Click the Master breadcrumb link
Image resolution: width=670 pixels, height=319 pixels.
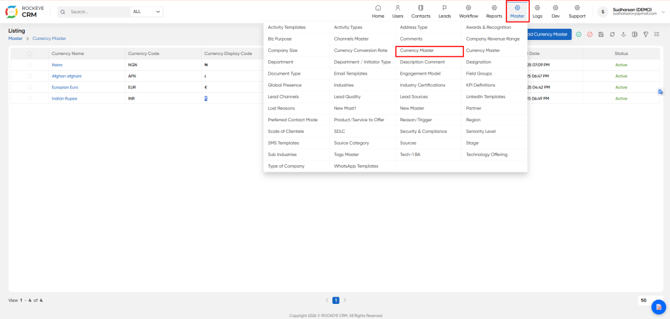[x=16, y=39]
